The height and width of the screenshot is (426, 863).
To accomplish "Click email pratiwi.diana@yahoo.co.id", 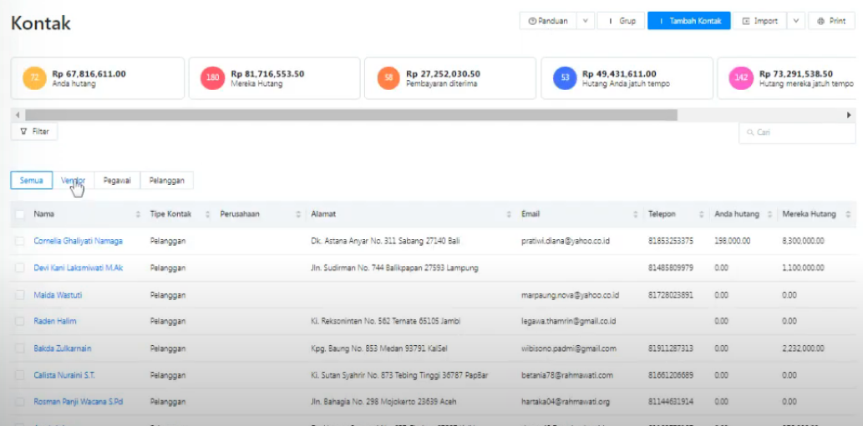I will (566, 241).
